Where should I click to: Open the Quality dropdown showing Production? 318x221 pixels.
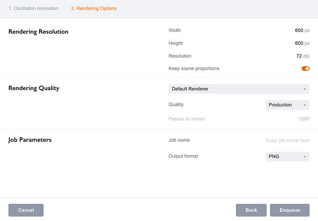287,105
